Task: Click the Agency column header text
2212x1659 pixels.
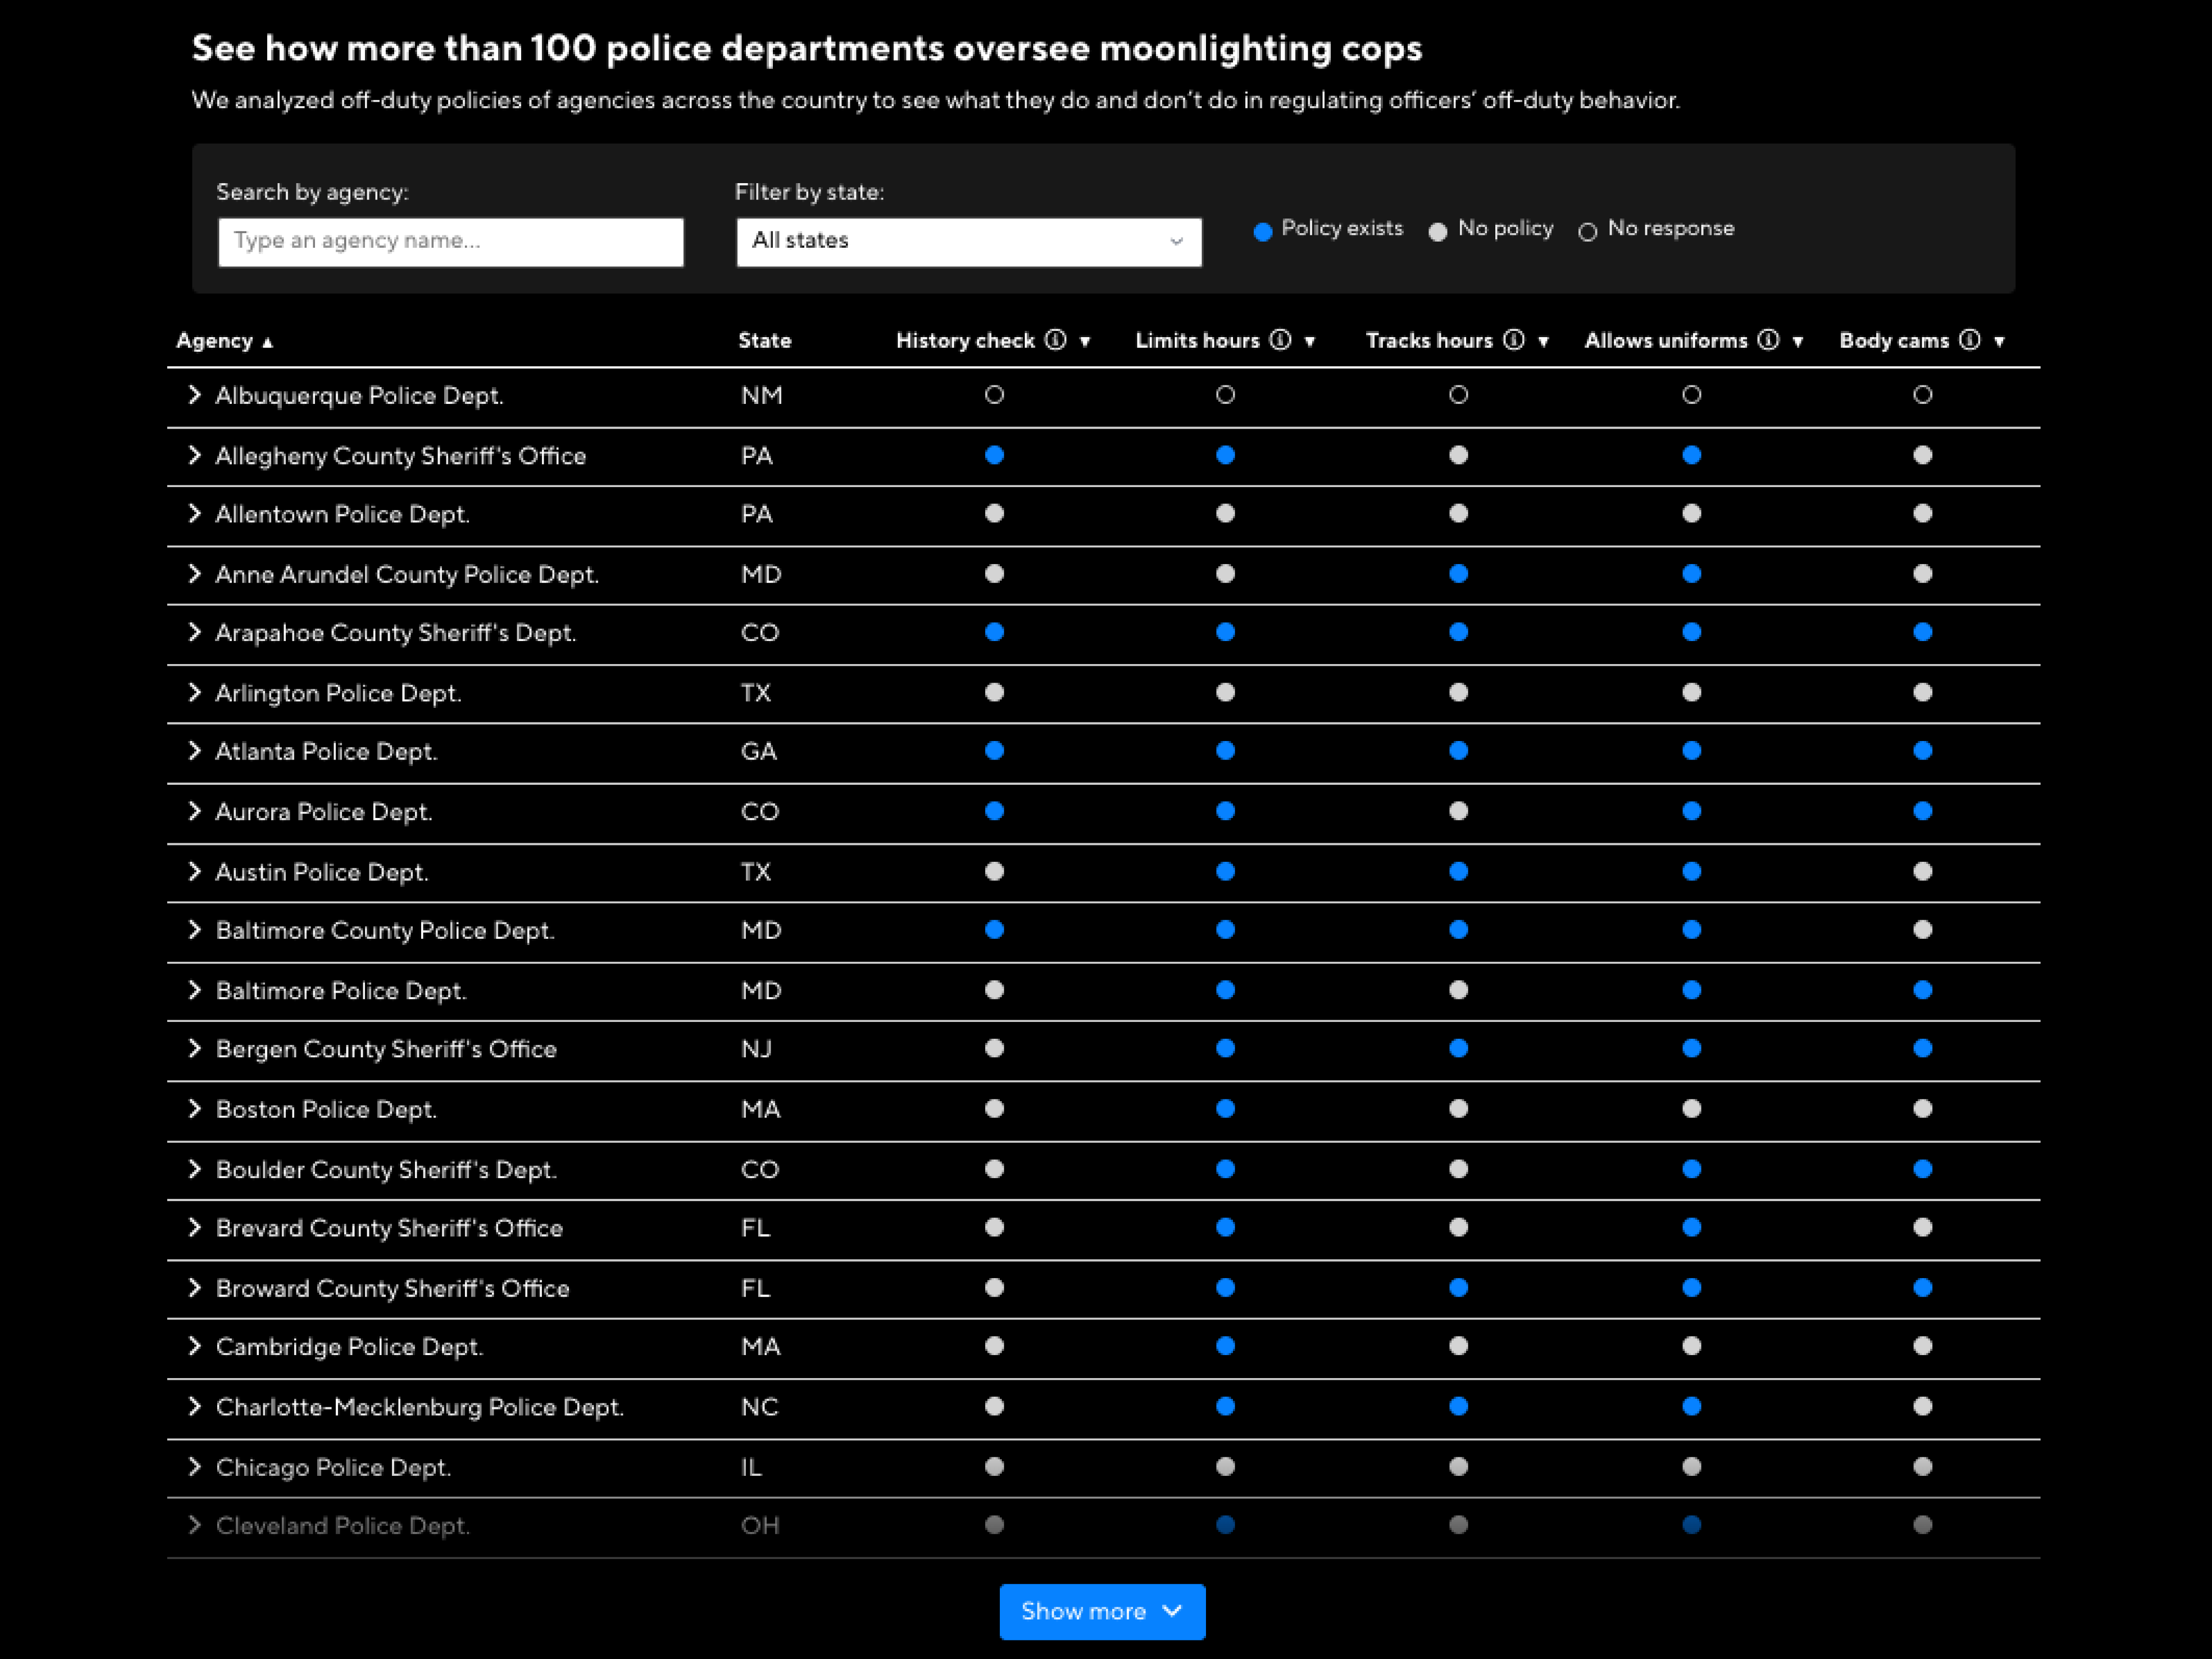Action: tap(214, 341)
